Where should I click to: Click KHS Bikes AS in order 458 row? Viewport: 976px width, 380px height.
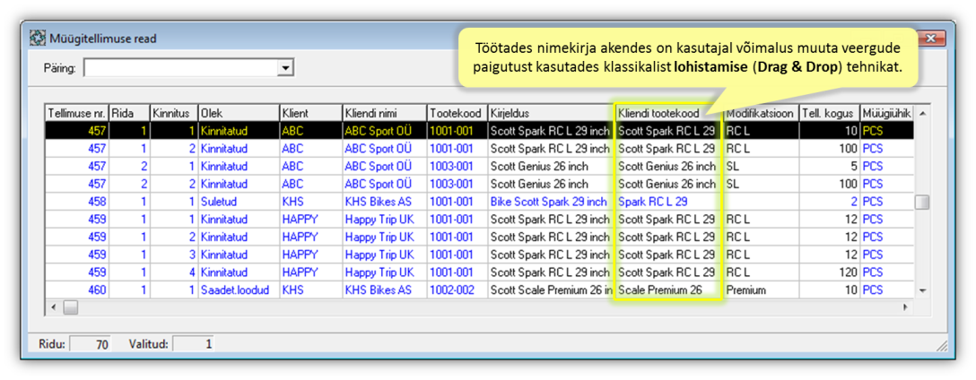coord(385,203)
